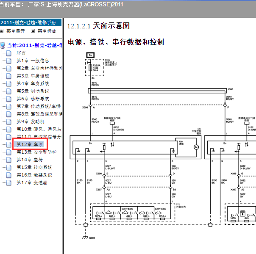This screenshot has height=254, width=256.
Task: Open 第4章 车身系统 chapter
Action: click(x=33, y=84)
